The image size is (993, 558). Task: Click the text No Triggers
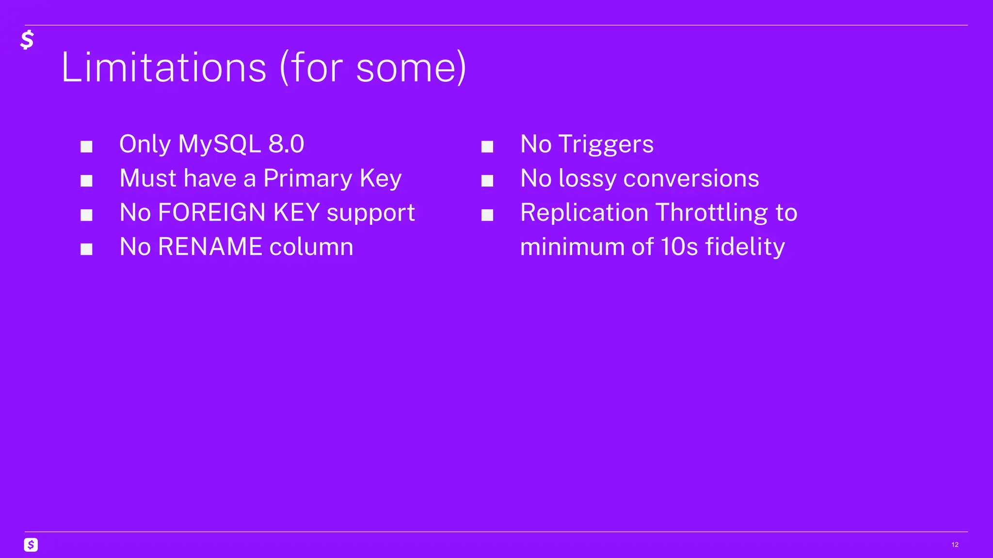tap(587, 144)
